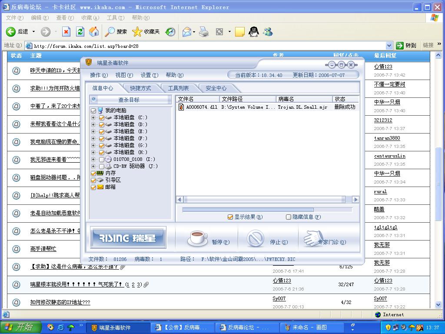Image resolution: width=445 pixels, height=334 pixels.
Task: Open IE History icon
Action: point(170,31)
